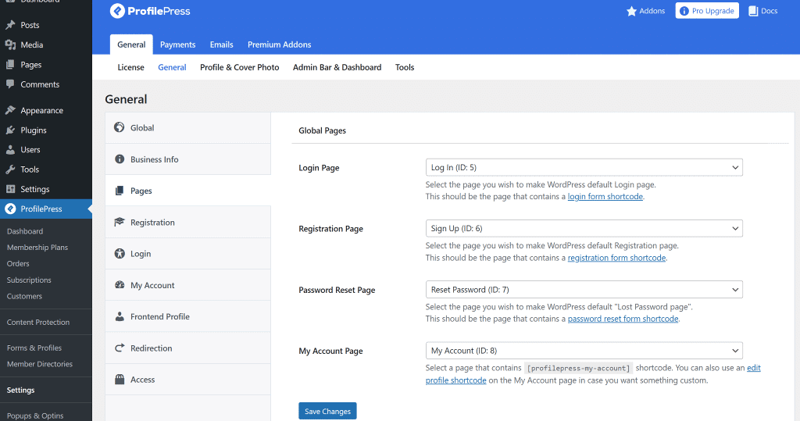Viewport: 800px width, 421px height.
Task: Open the Admin Bar & Dashboard sub-tab
Action: (337, 67)
